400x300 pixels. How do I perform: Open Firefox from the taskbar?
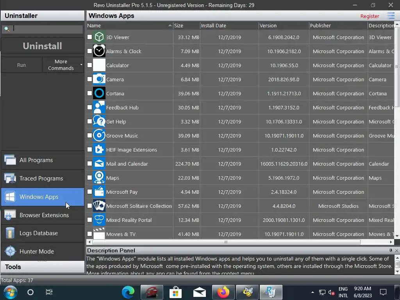click(x=223, y=292)
